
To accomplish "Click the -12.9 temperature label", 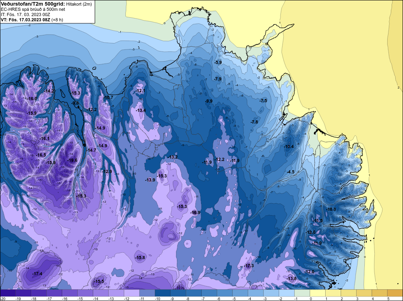I will (x=107, y=171).
